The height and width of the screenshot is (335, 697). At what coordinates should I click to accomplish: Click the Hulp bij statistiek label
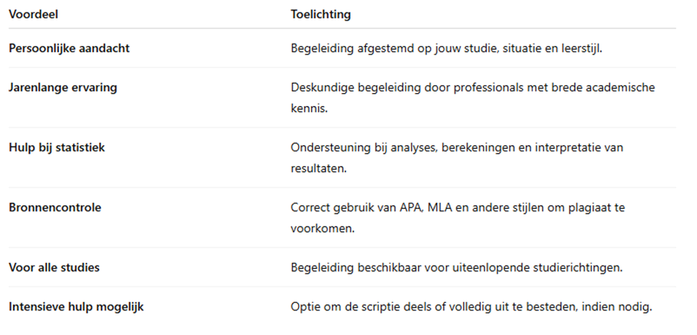pos(56,148)
